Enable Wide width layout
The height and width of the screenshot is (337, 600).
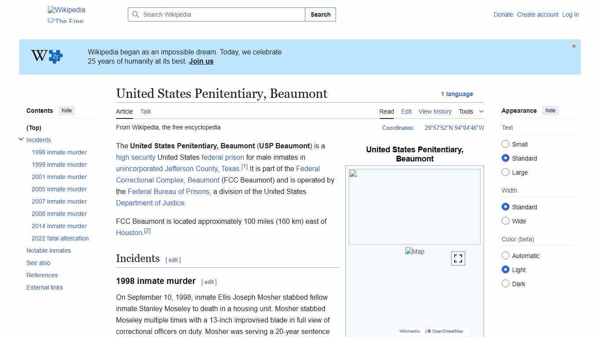(506, 221)
